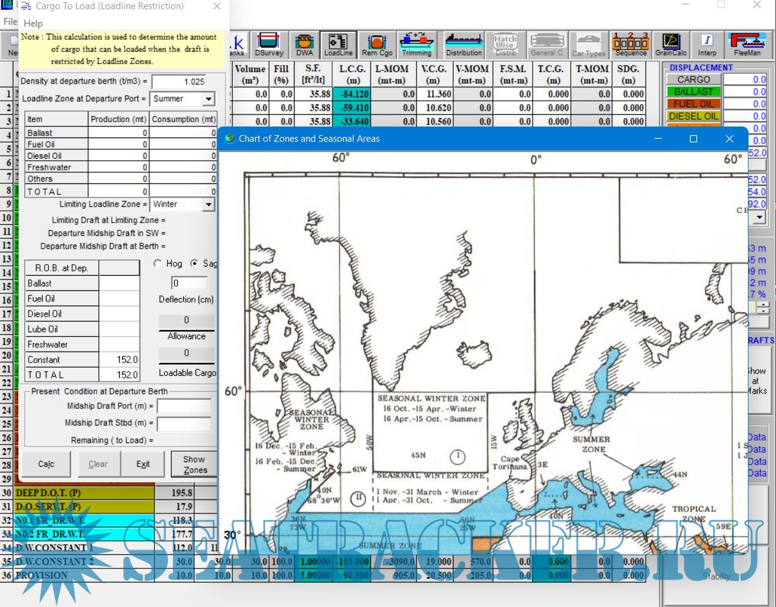The height and width of the screenshot is (607, 776).
Task: Open the File menu
Action: pyautogui.click(x=9, y=21)
